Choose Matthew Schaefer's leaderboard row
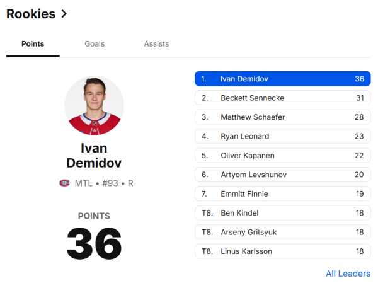Image resolution: width=378 pixels, height=288 pixels. pyautogui.click(x=282, y=117)
